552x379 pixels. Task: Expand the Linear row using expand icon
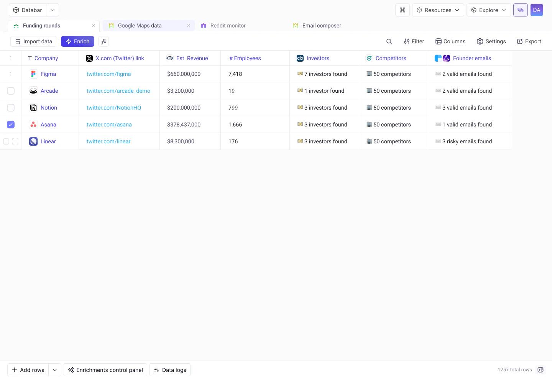(15, 141)
